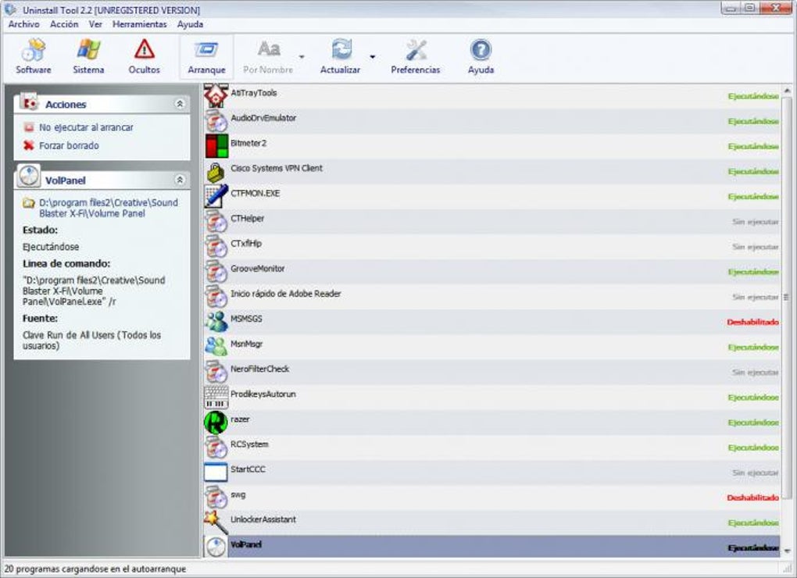Click Sin ejecutar status of StartCCC
797x578 pixels.
pyautogui.click(x=756, y=473)
